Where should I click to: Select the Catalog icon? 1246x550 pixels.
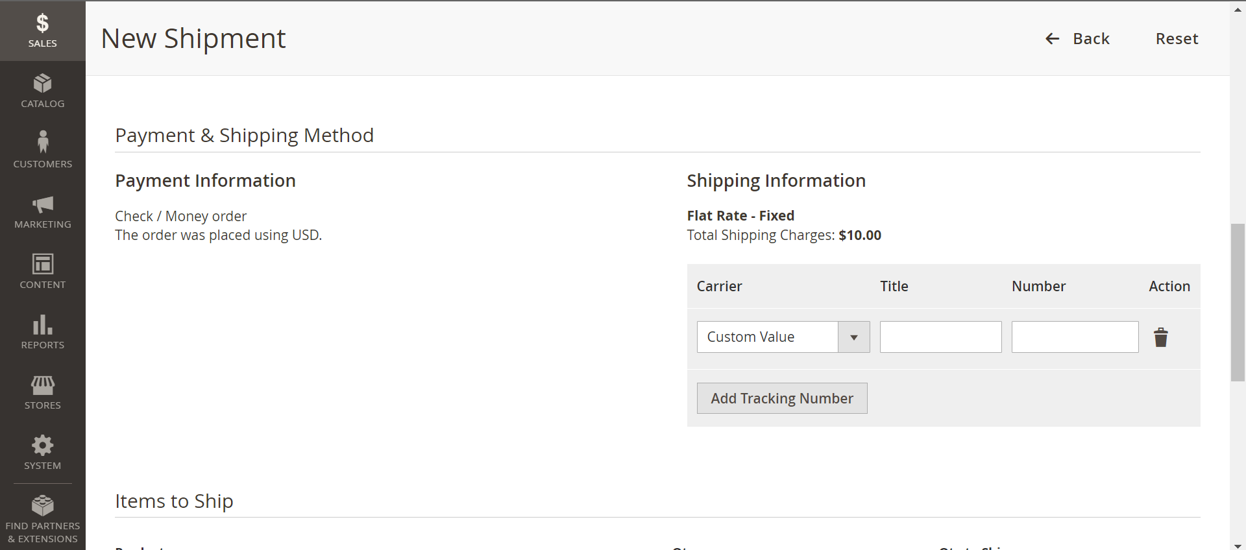pyautogui.click(x=42, y=90)
